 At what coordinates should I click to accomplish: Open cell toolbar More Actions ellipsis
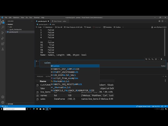point(159,59)
